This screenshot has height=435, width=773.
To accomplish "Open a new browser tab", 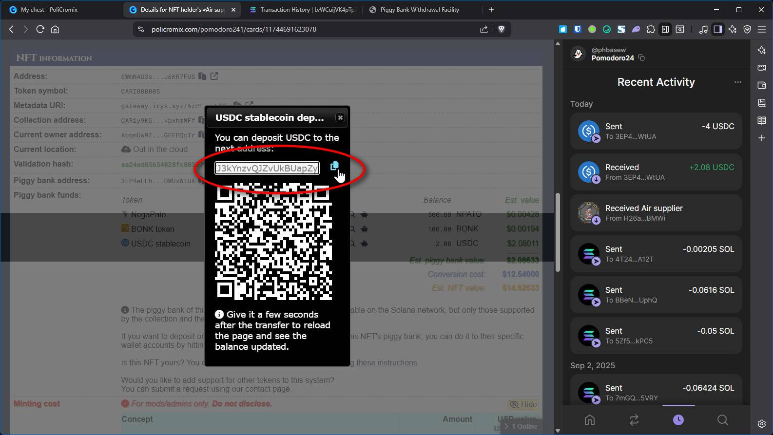I will [491, 10].
